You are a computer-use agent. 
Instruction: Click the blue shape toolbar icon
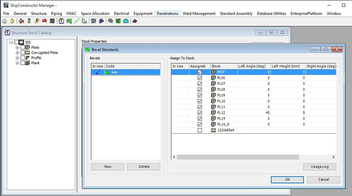point(101,21)
